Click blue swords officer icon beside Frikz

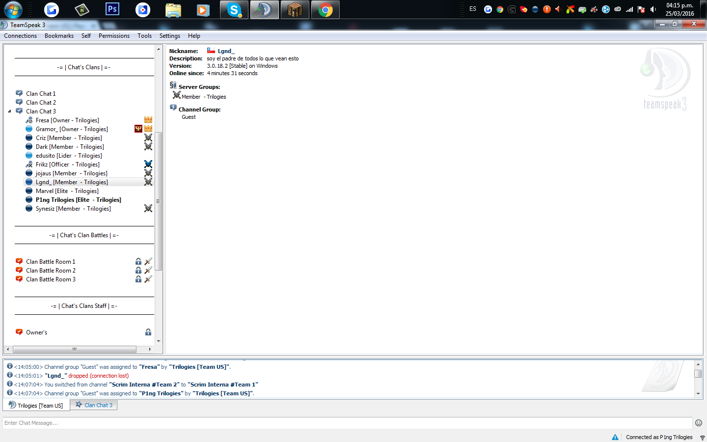point(148,164)
